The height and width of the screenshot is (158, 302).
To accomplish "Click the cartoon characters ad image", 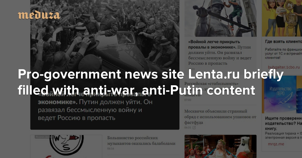I will click(x=282, y=18).
